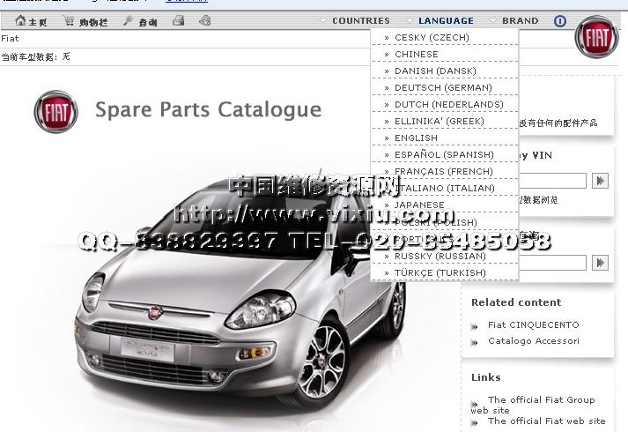Visit the official Fiat web site link
The width and height of the screenshot is (628, 432).
point(546,421)
